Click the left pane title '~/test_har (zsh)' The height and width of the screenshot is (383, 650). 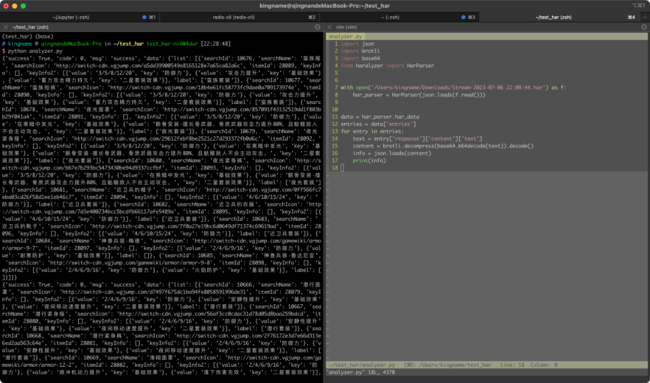30,27
